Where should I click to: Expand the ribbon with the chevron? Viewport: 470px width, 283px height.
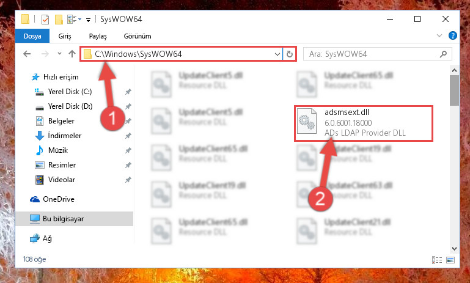pyautogui.click(x=439, y=35)
